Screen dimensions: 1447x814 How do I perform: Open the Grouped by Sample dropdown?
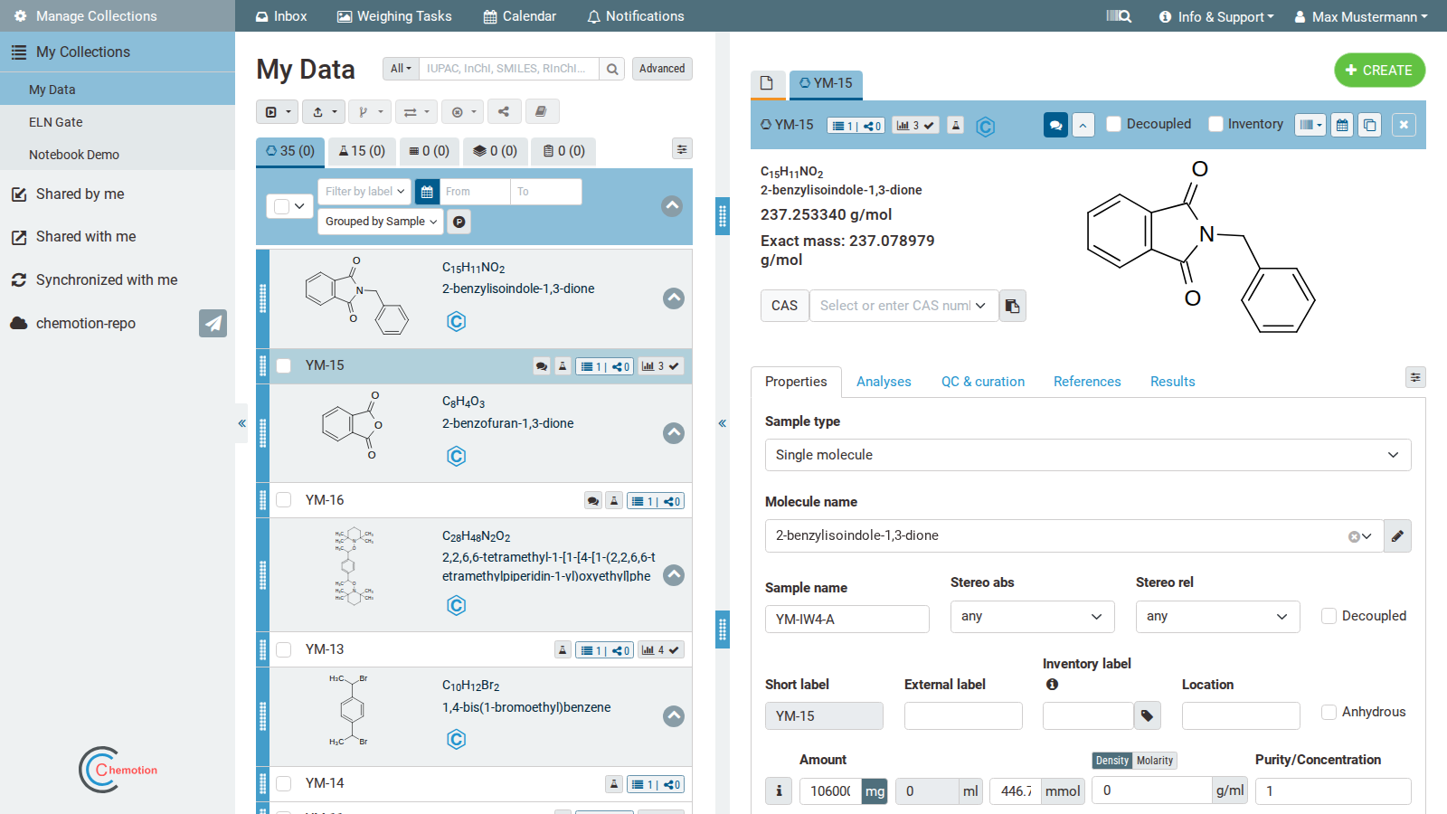point(381,222)
